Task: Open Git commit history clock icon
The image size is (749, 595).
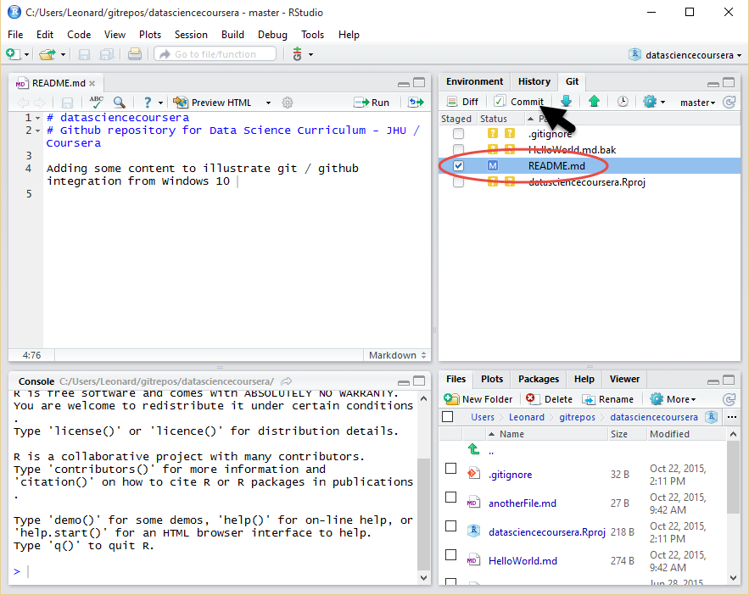Action: [x=623, y=102]
